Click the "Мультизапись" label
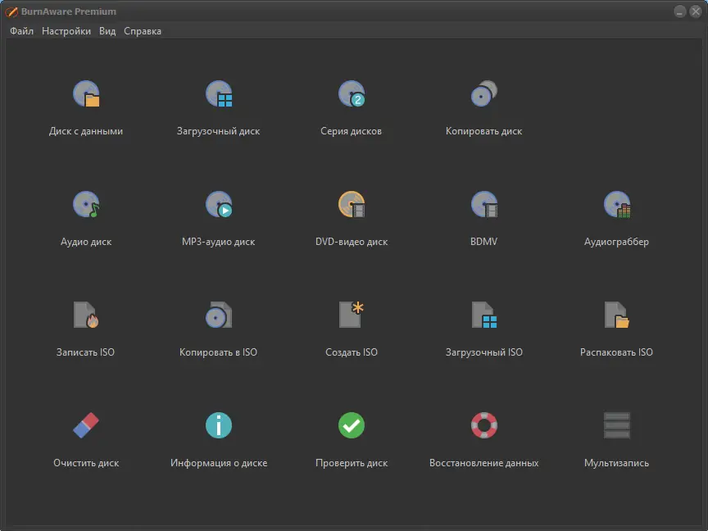 click(617, 463)
